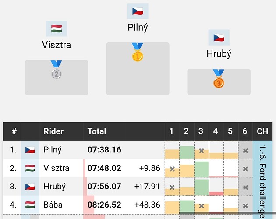The height and width of the screenshot is (219, 276).
Task: Open rider Bába in the results table
Action: pyautogui.click(x=53, y=205)
